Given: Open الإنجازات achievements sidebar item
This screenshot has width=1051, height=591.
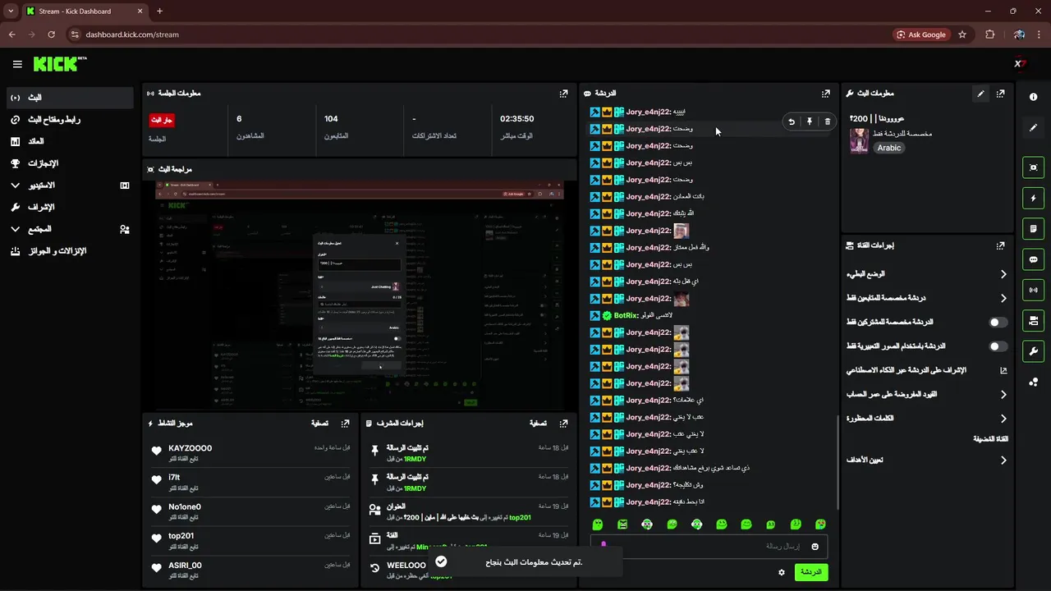Looking at the screenshot, I should (x=70, y=163).
